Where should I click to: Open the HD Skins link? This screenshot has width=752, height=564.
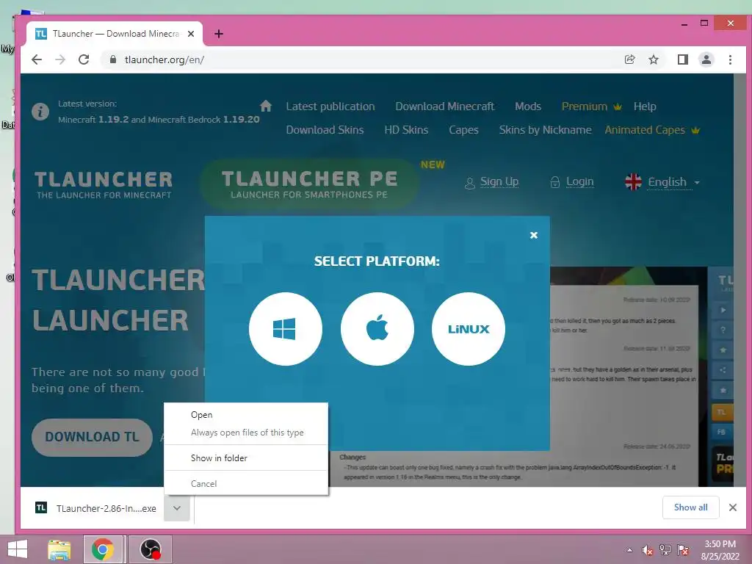pyautogui.click(x=406, y=130)
